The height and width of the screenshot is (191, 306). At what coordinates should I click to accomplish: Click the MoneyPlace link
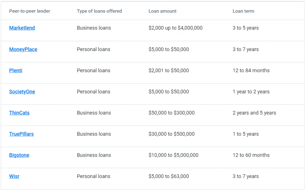pos(23,50)
